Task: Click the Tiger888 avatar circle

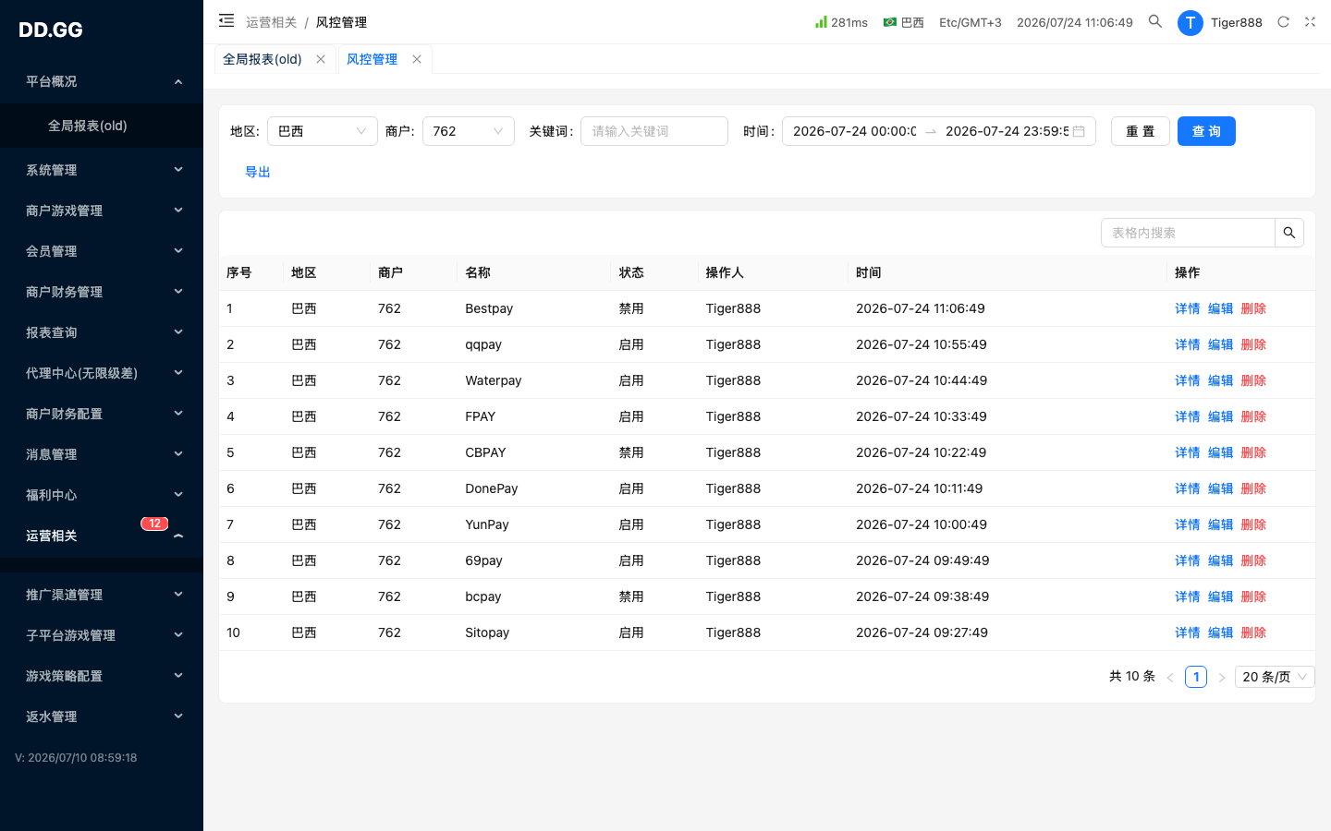Action: [x=1190, y=22]
